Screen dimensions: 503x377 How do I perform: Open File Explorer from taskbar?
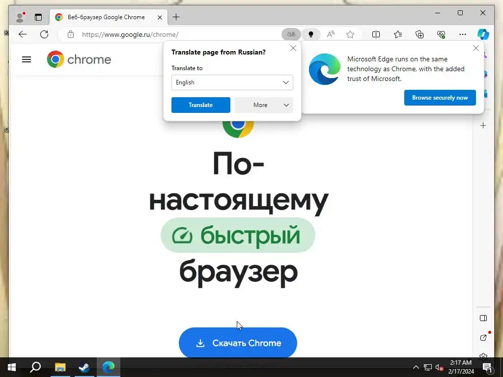click(x=60, y=367)
